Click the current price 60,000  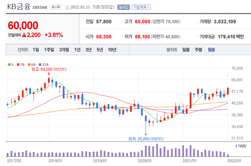(x=23, y=25)
